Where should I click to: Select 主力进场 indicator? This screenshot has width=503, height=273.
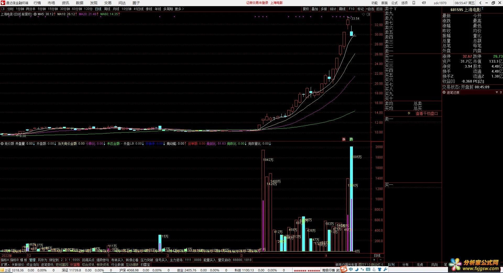176,260
